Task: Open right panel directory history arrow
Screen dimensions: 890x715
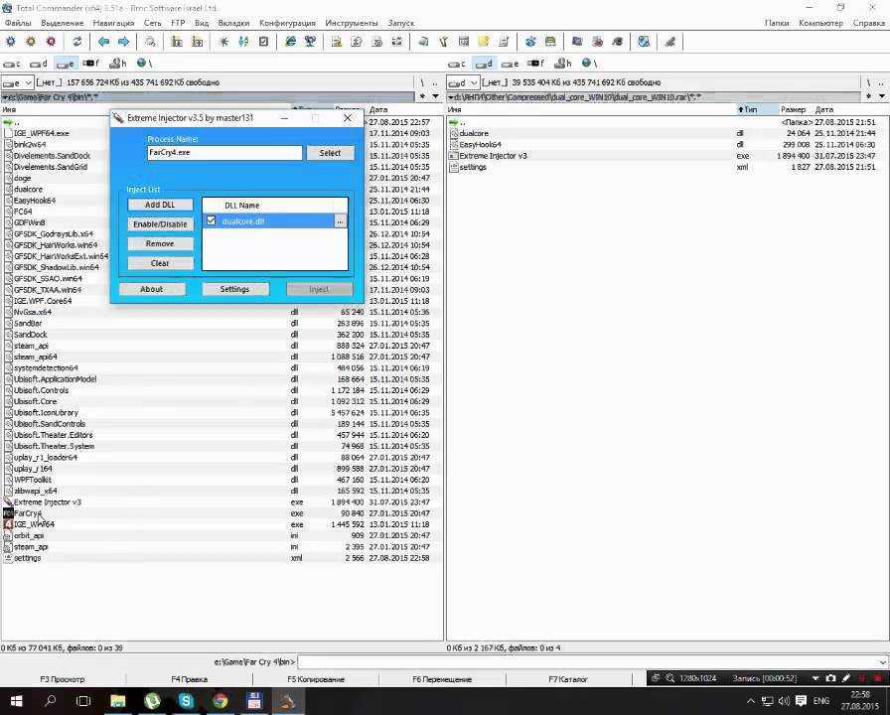Action: (x=881, y=97)
